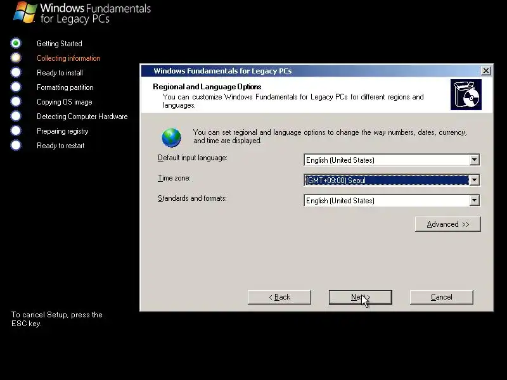The width and height of the screenshot is (507, 380).
Task: Click the Standards and formats label
Action: [x=192, y=198]
